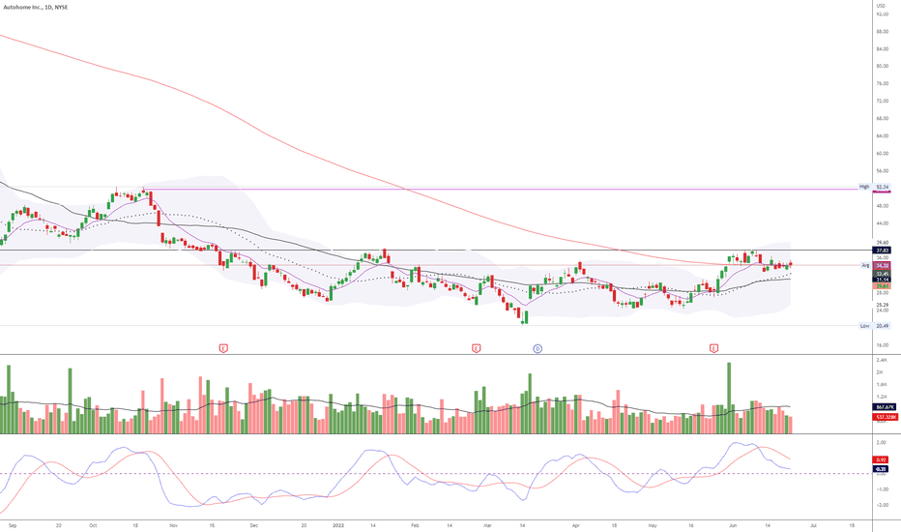Click the Autohome Inc., 1D, NYSE title

(x=36, y=8)
